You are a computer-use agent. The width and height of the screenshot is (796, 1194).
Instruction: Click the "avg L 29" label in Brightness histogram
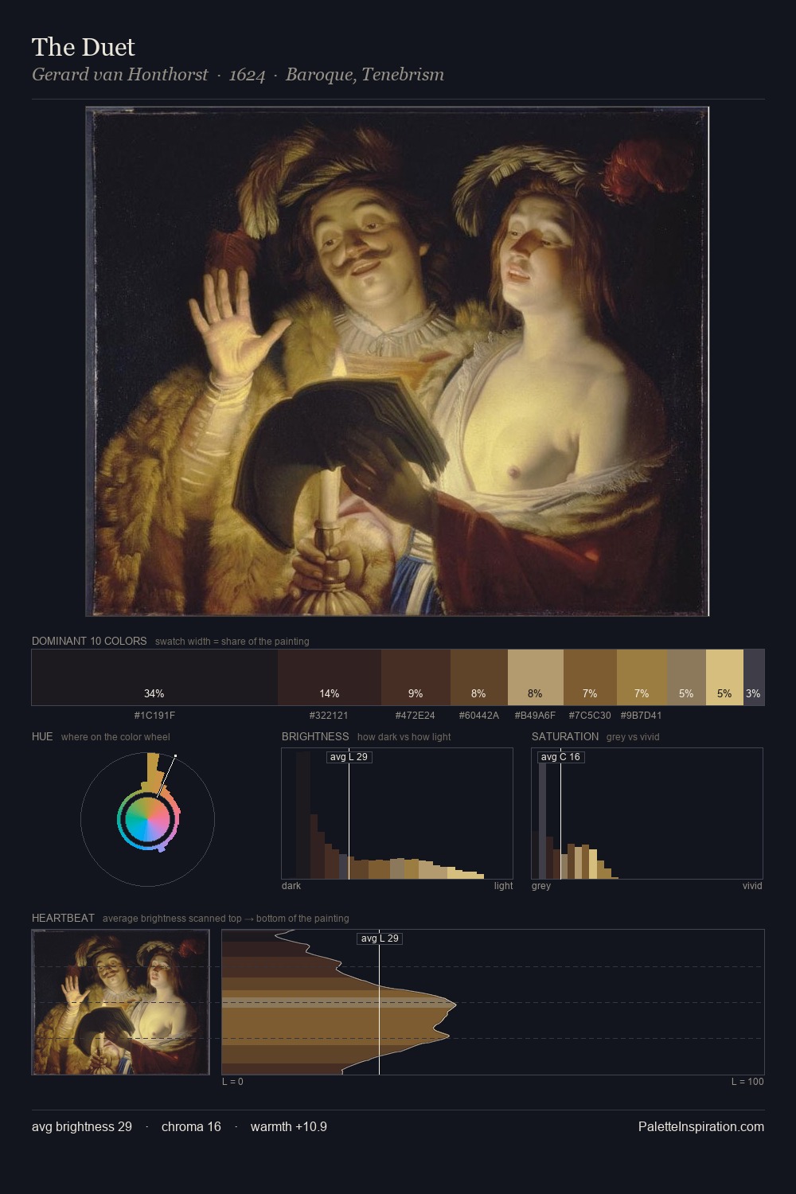[349, 757]
